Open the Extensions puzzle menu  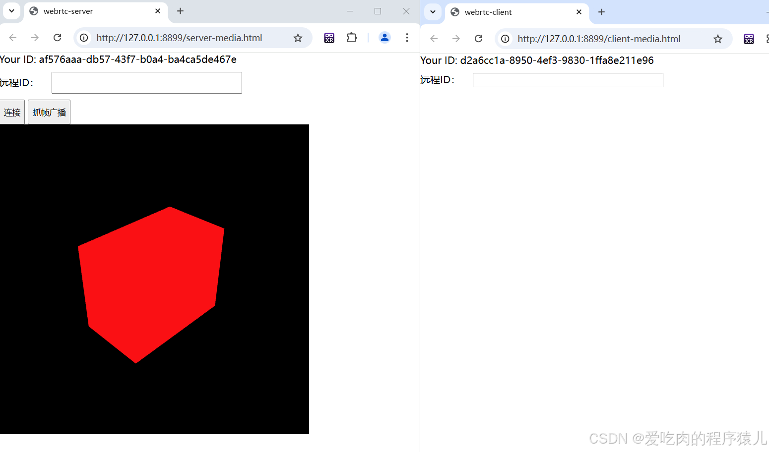click(352, 38)
